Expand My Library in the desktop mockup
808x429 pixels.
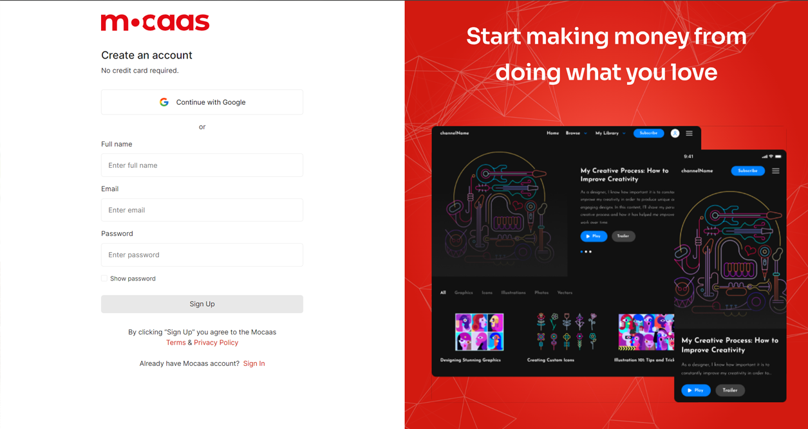tap(610, 133)
